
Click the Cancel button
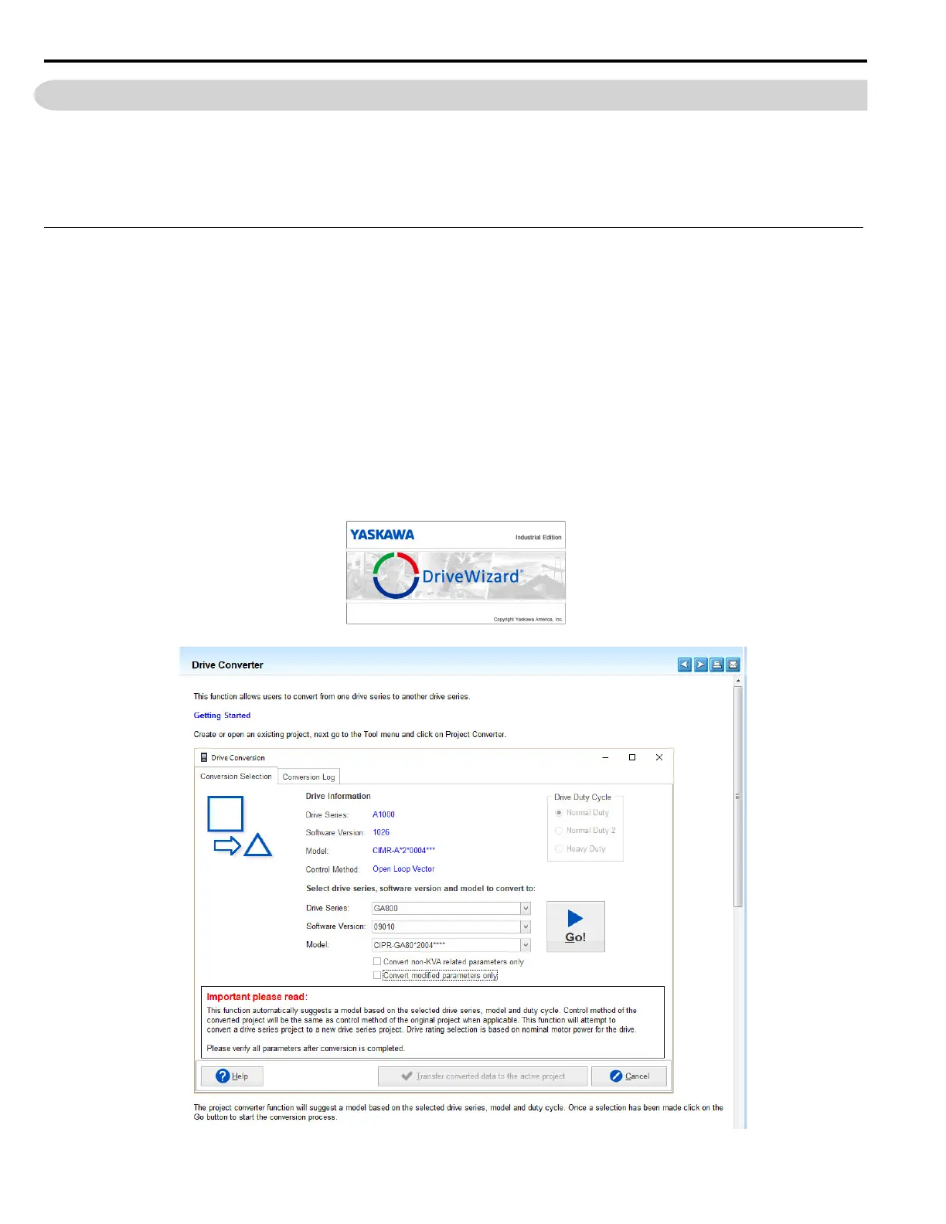[629, 1076]
